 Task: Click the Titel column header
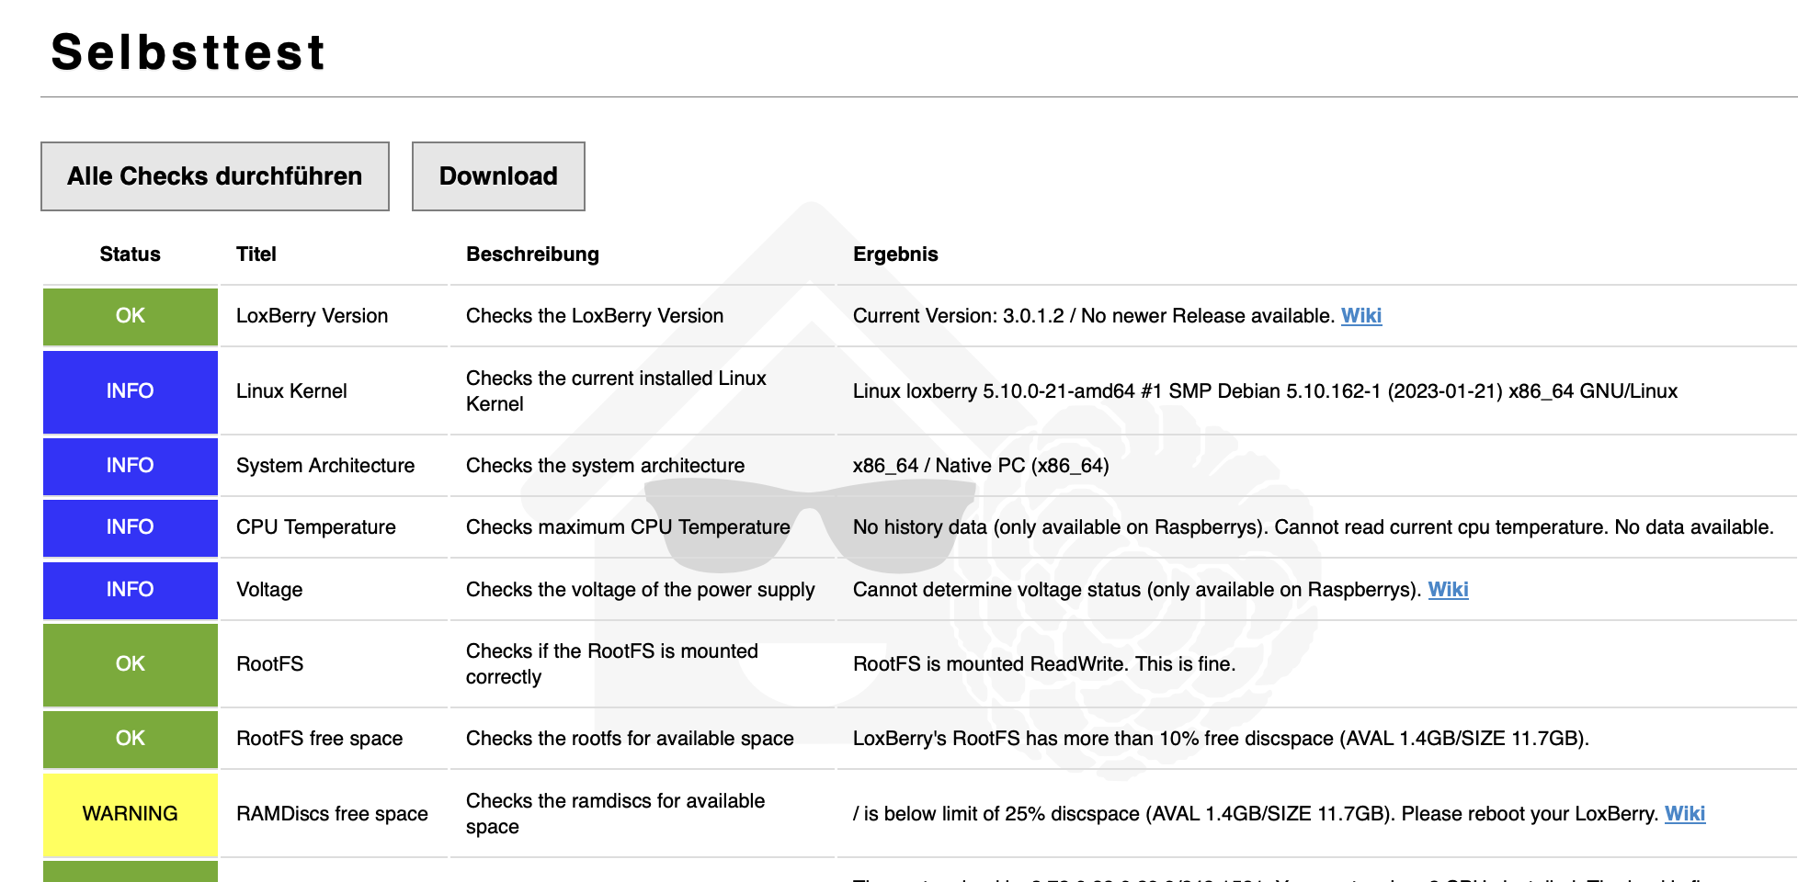256,254
